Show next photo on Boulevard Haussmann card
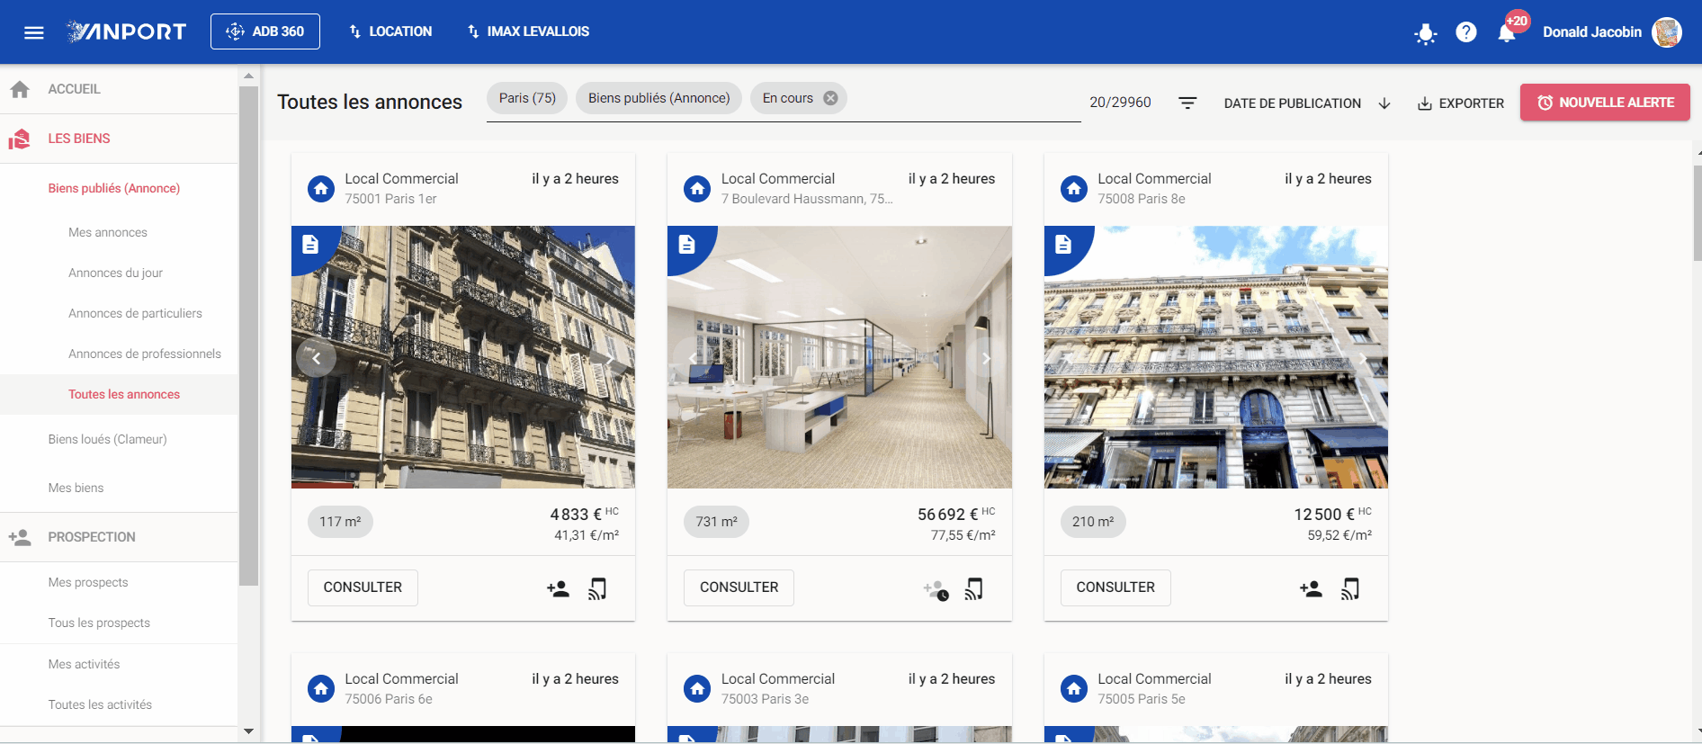The width and height of the screenshot is (1702, 744). point(986,358)
